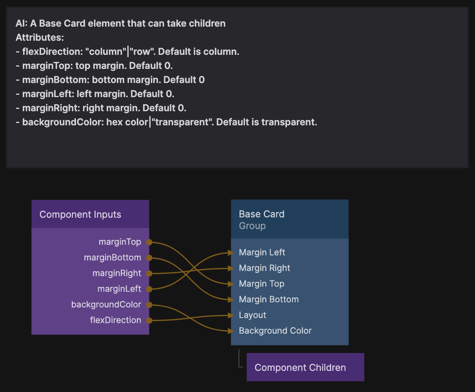Click the flexDirection output port dot

click(x=149, y=320)
